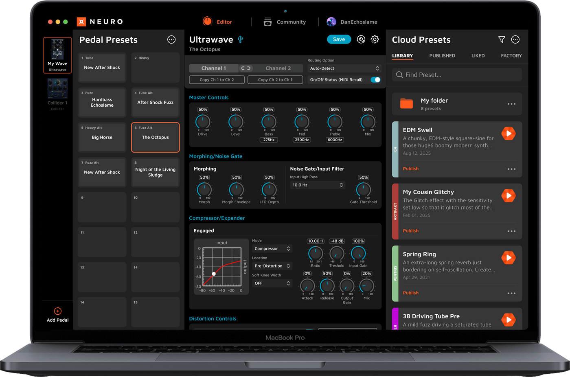Viewport: 570px width, 377px height.
Task: Play the EDM Swell preset
Action: tap(509, 134)
